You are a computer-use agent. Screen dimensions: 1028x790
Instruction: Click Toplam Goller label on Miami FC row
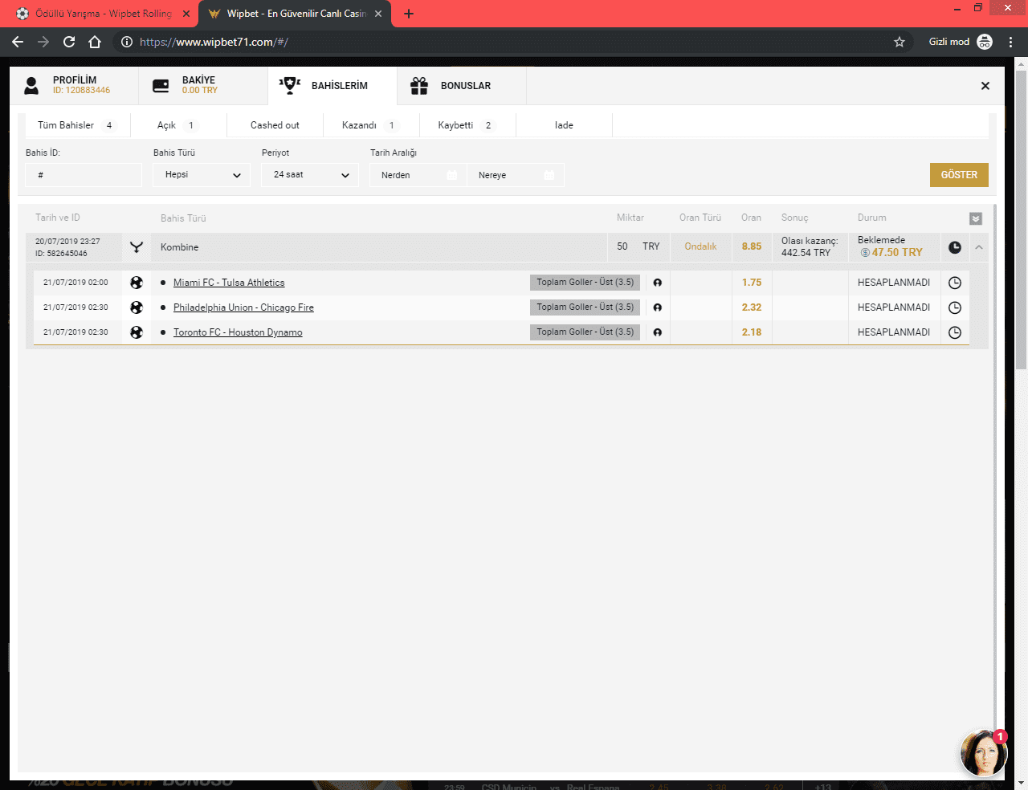(585, 283)
